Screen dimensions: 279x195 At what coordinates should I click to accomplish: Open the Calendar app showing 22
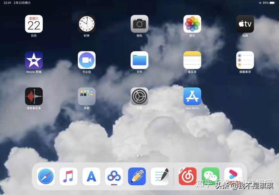pos(34,24)
